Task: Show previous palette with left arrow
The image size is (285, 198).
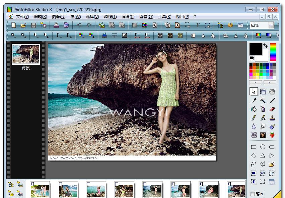Action: (x=256, y=83)
